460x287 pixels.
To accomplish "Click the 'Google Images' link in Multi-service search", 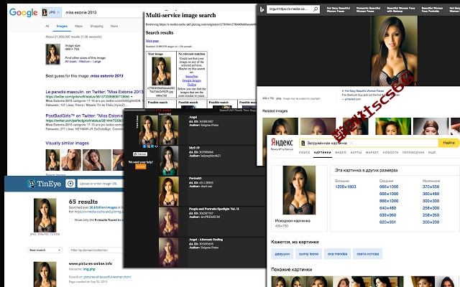I will [x=192, y=80].
